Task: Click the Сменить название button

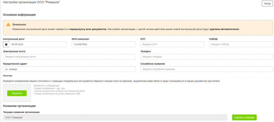Action: point(244,117)
